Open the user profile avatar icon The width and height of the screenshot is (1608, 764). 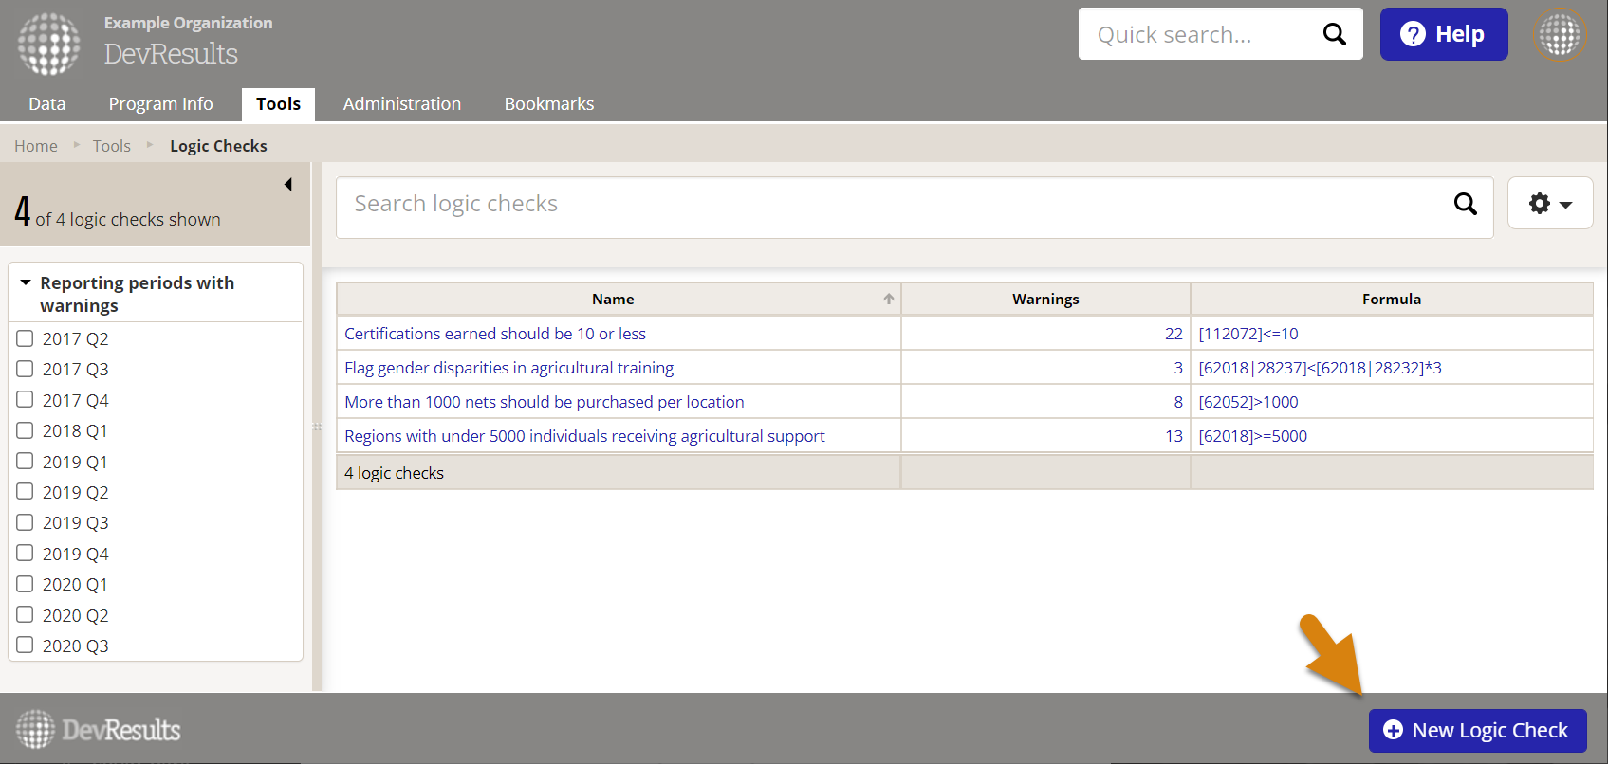click(x=1560, y=35)
